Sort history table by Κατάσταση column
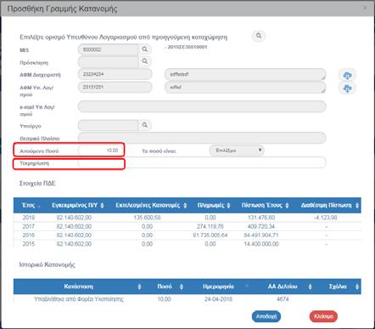 click(x=79, y=286)
